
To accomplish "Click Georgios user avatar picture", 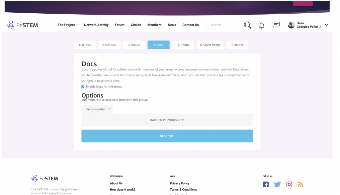I will point(291,25).
